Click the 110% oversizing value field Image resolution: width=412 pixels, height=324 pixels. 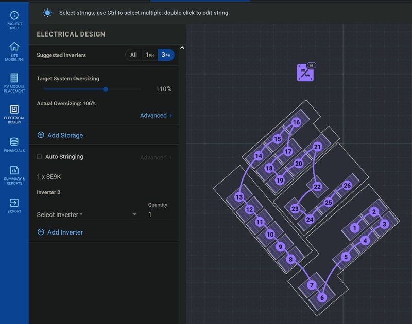coord(164,88)
